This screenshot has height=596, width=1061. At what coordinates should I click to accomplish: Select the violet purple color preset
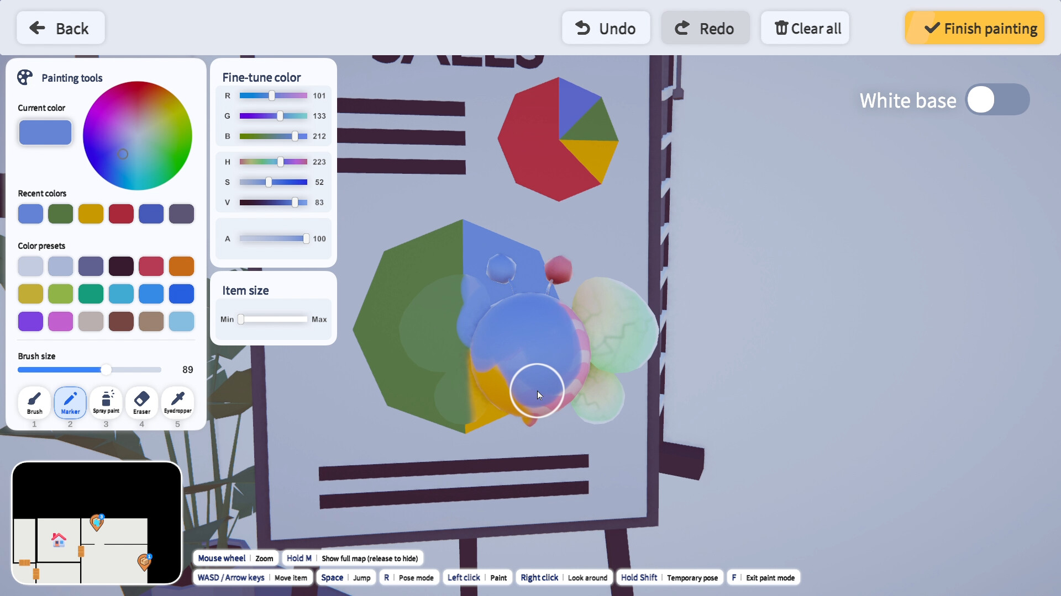[30, 321]
